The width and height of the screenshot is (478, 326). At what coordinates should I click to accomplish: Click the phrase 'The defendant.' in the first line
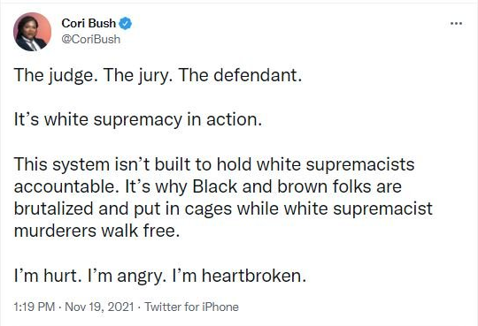[x=240, y=75]
